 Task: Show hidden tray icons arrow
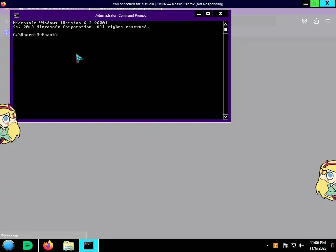[267, 245]
